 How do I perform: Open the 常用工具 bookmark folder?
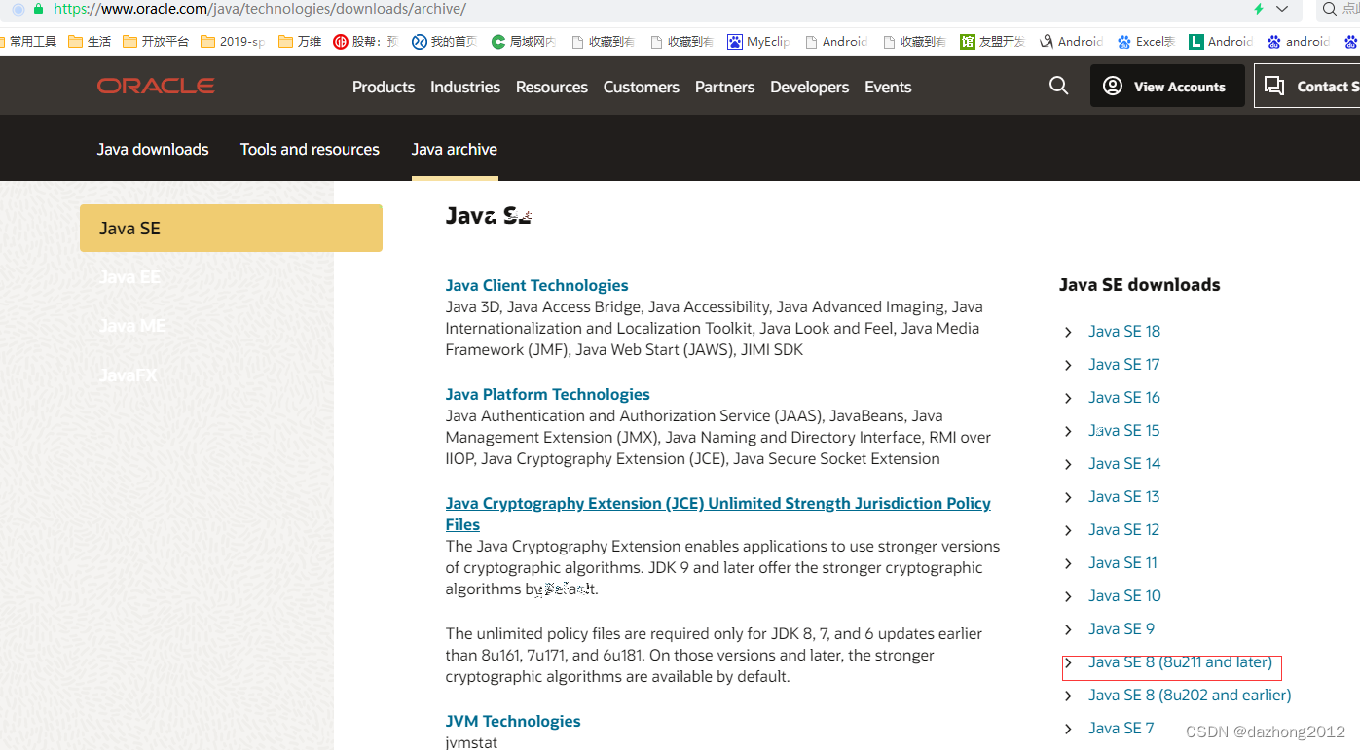[28, 41]
